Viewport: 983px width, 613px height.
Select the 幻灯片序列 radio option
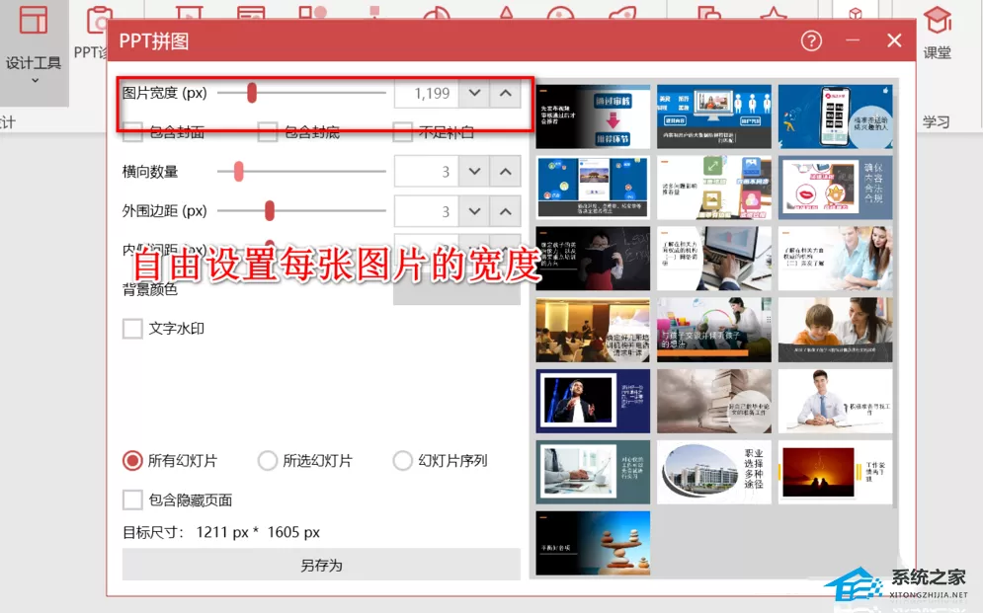pyautogui.click(x=402, y=461)
